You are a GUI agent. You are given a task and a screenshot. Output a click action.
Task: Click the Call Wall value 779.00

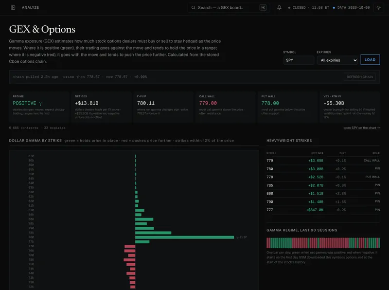pos(208,103)
